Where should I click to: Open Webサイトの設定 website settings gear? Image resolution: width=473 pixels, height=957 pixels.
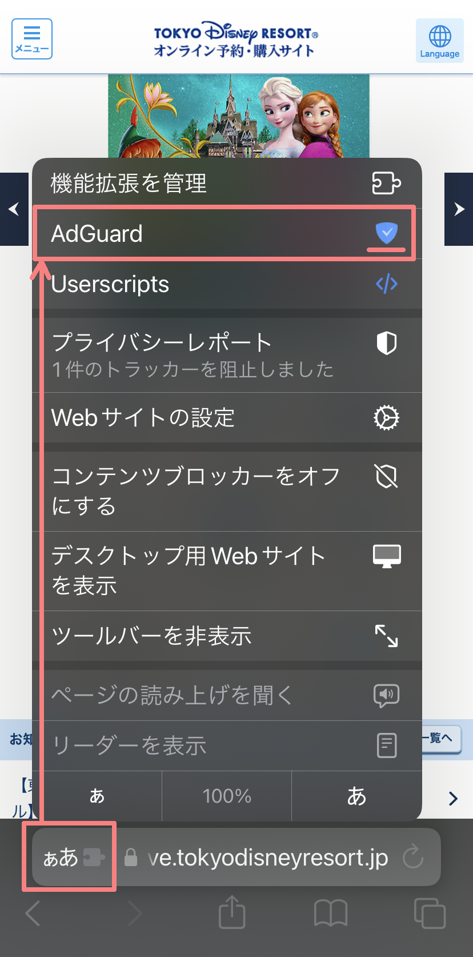click(x=227, y=418)
